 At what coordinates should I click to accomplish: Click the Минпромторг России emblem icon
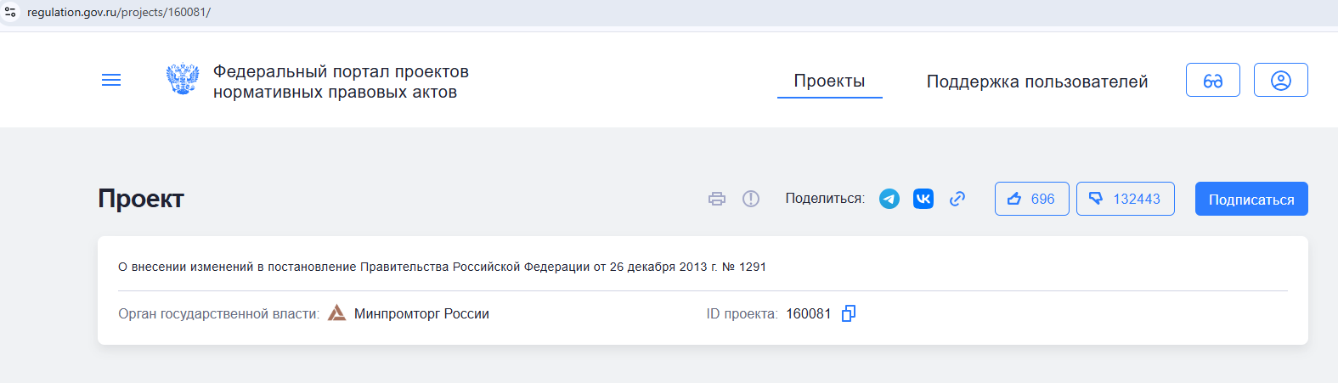coord(337,313)
